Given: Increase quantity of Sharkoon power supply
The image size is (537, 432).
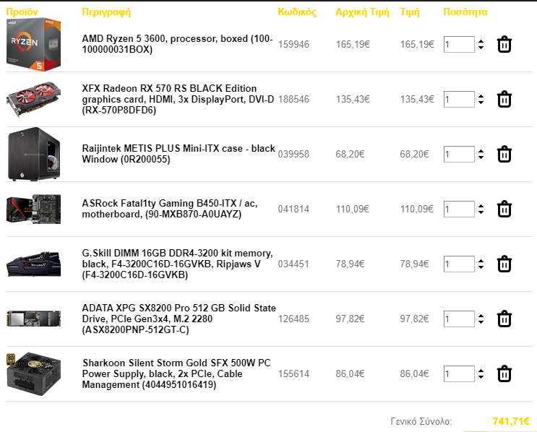Looking at the screenshot, I should pos(481,371).
